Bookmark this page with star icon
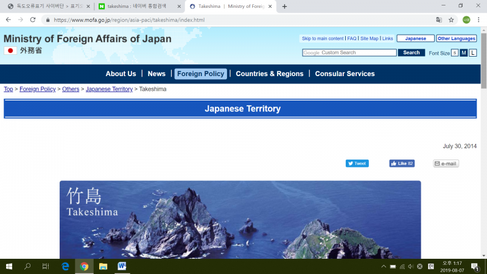The image size is (487, 274). pyautogui.click(x=451, y=19)
